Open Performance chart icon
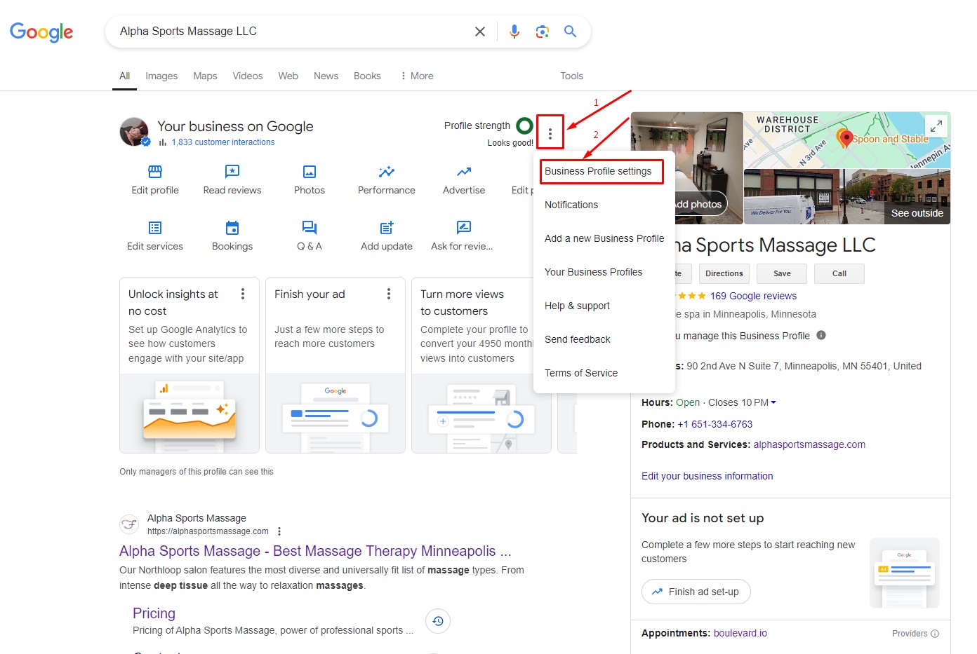The height and width of the screenshot is (654, 977). 386,172
